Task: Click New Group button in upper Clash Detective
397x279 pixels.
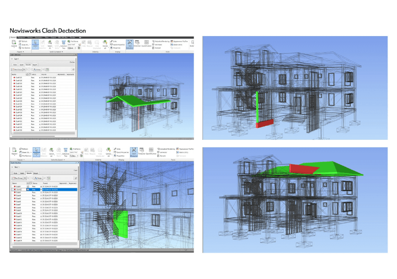Action: tap(17, 69)
